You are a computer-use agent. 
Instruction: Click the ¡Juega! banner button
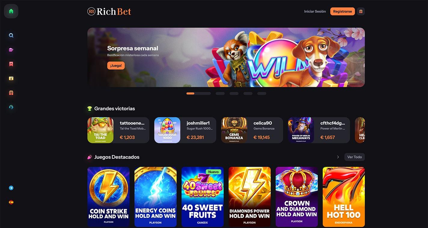116,66
